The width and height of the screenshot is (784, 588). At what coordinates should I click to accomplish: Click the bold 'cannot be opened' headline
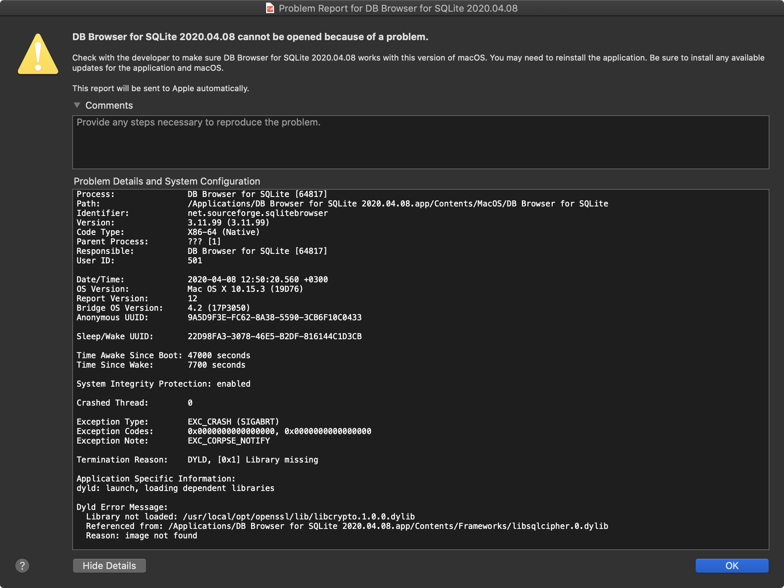point(250,37)
